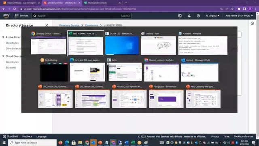Open the Privacy footer link
259x146 pixels.
coord(215,137)
